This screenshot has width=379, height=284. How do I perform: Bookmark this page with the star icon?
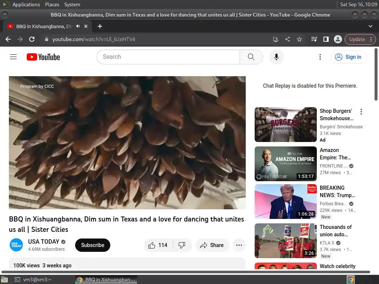[299, 39]
